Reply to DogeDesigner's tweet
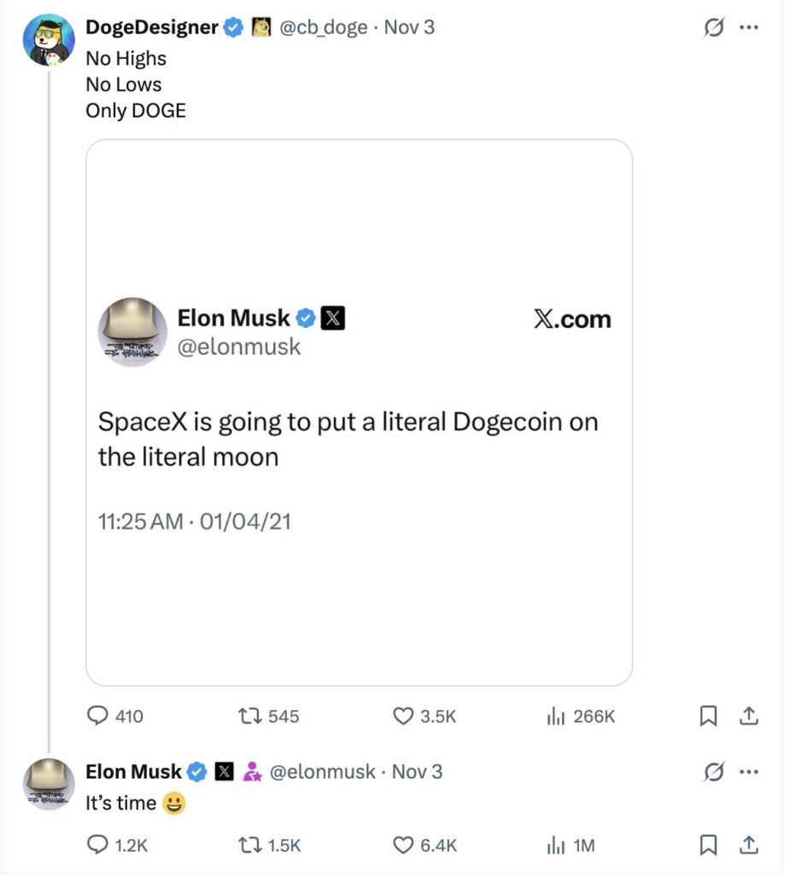This screenshot has width=802, height=875. (x=97, y=716)
